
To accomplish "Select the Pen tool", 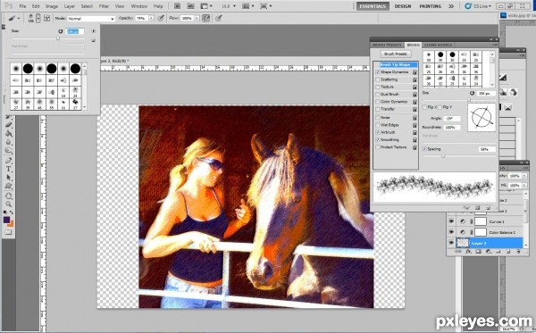I will click(9, 160).
